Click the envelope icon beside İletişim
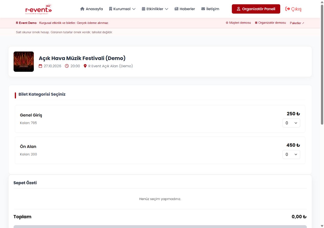This screenshot has height=228, width=324. [203, 9]
